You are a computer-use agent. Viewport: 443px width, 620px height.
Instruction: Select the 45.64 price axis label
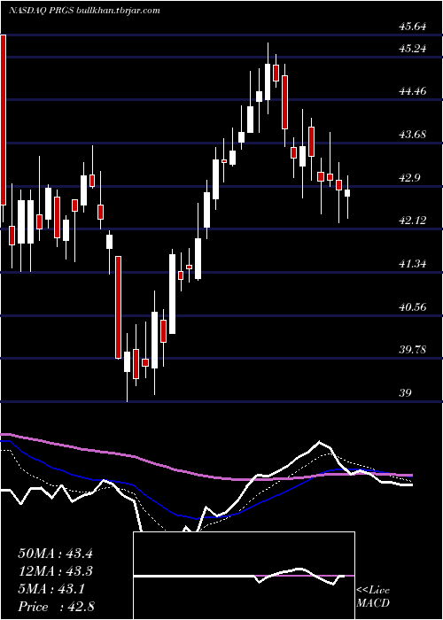[413, 27]
